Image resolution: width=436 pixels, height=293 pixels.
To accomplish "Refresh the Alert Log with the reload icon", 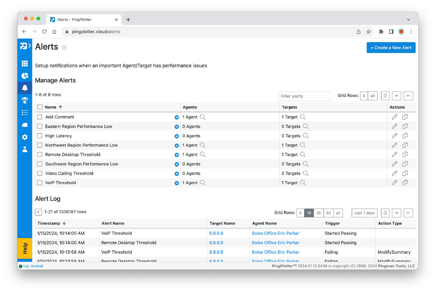I will pos(38,212).
